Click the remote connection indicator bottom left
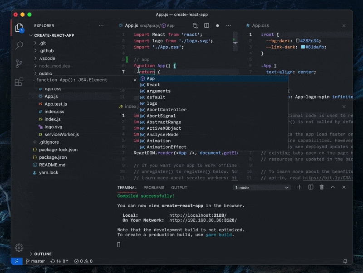Image resolution: width=363 pixels, height=273 pixels. pos(16,261)
